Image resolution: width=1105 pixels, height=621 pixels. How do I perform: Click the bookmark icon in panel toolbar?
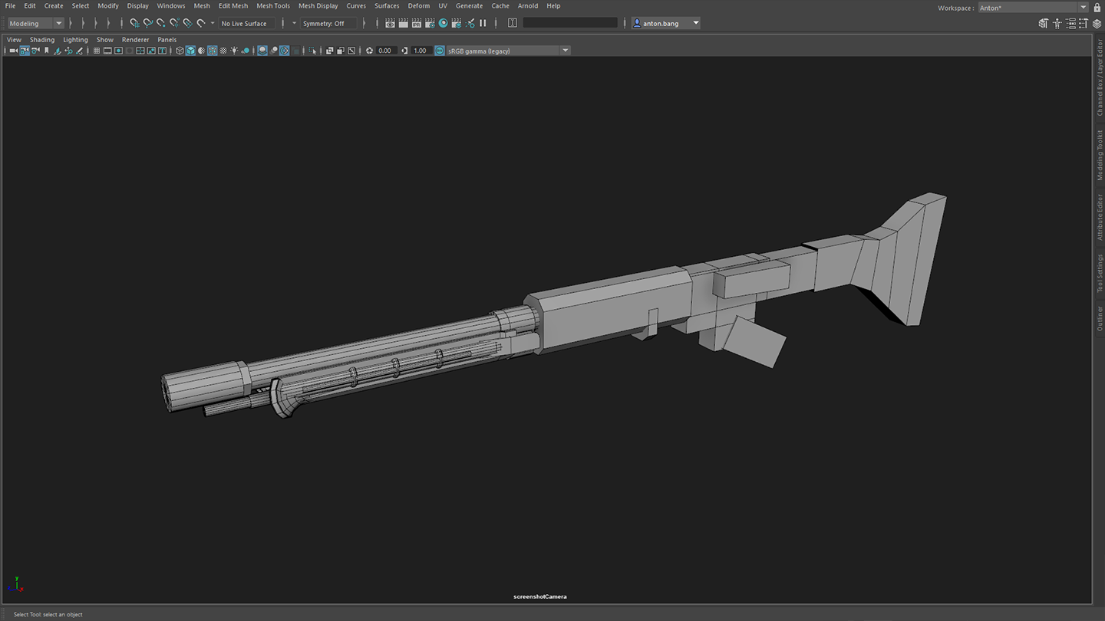[x=47, y=51]
